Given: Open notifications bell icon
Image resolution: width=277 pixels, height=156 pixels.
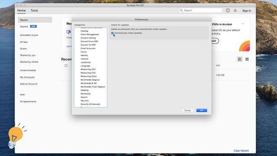Looking at the screenshot, I should tap(235, 10).
